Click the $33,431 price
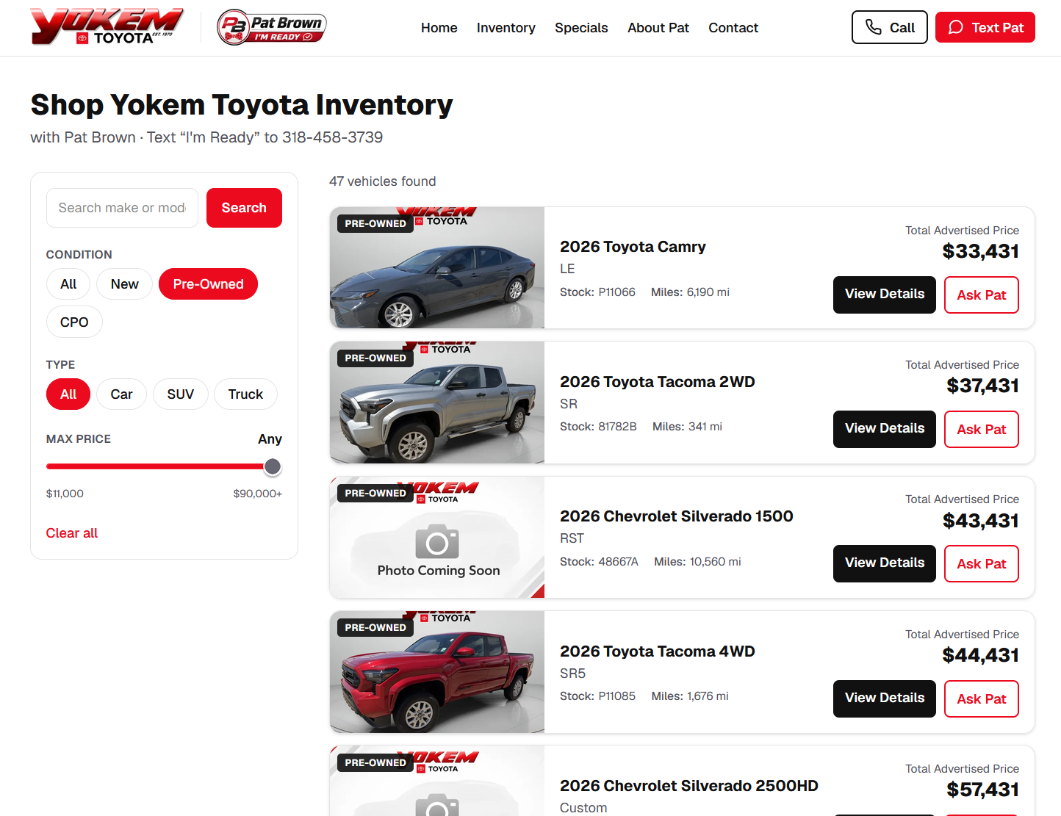 [981, 251]
